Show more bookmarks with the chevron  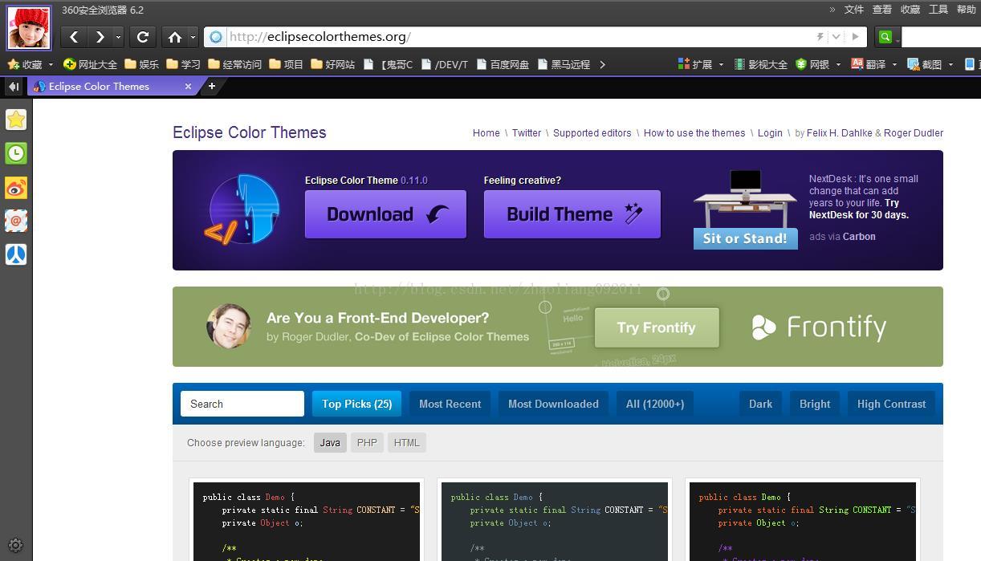[602, 64]
